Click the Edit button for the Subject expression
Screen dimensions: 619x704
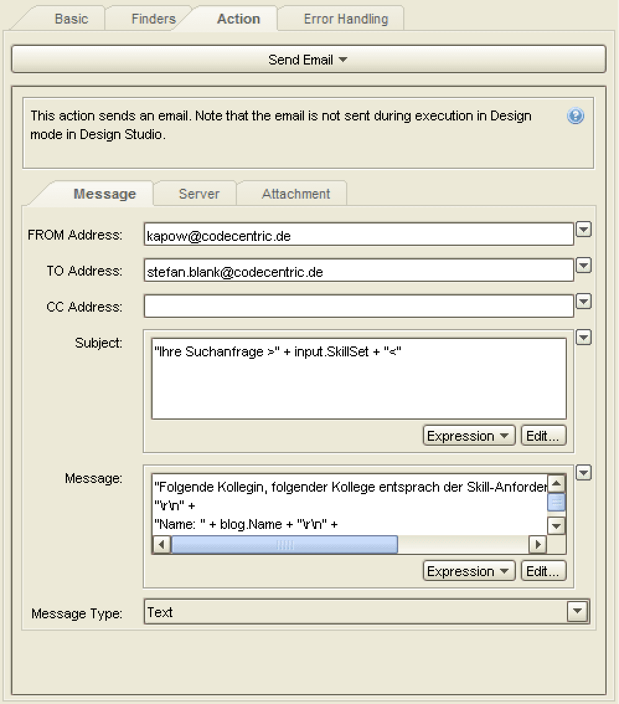pyautogui.click(x=543, y=435)
